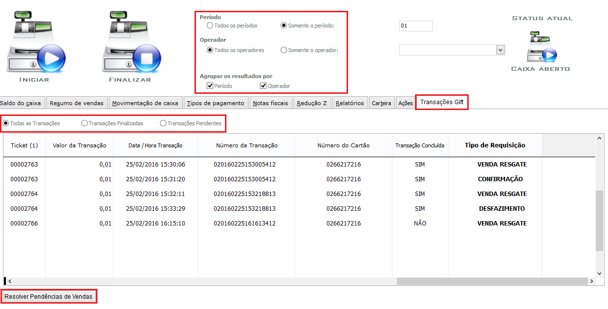Select the DESFAZIMENTO transaction row
The width and height of the screenshot is (608, 309).
pos(299,209)
